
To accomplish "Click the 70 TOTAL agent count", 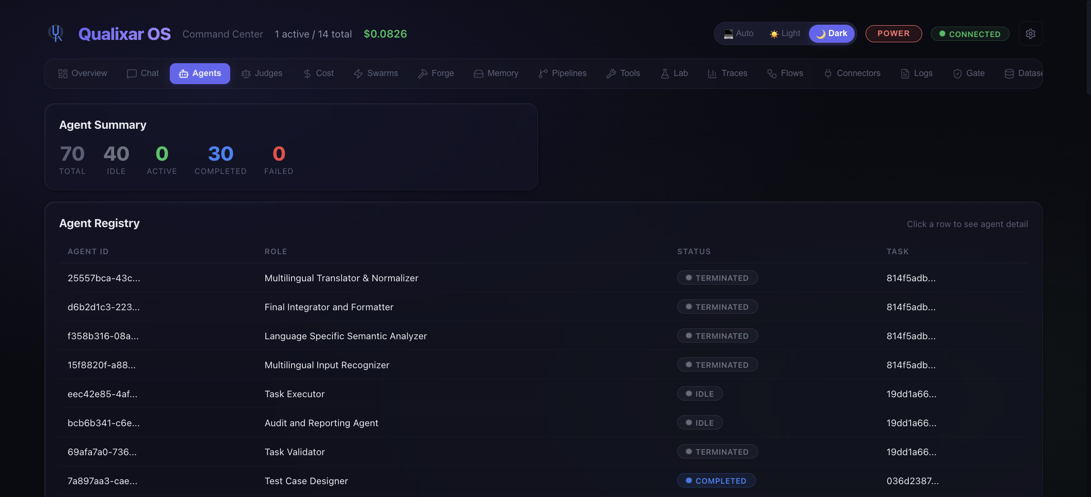I will click(72, 160).
